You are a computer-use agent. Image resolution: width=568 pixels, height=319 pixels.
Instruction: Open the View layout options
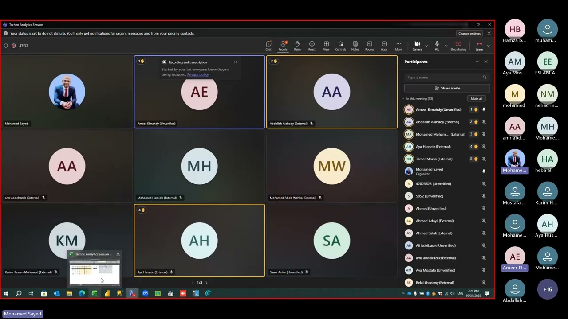click(x=326, y=46)
